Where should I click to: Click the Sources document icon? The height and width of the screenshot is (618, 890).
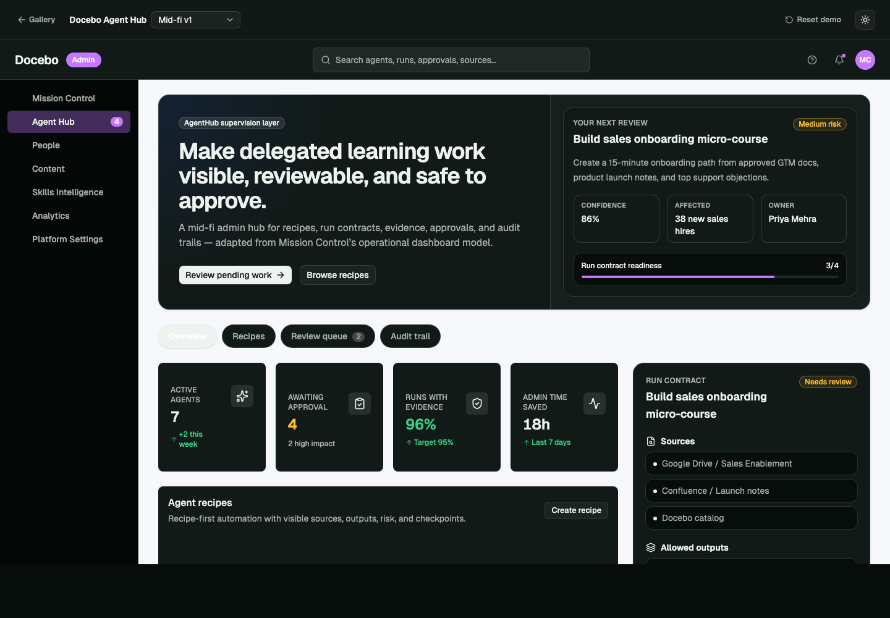651,441
